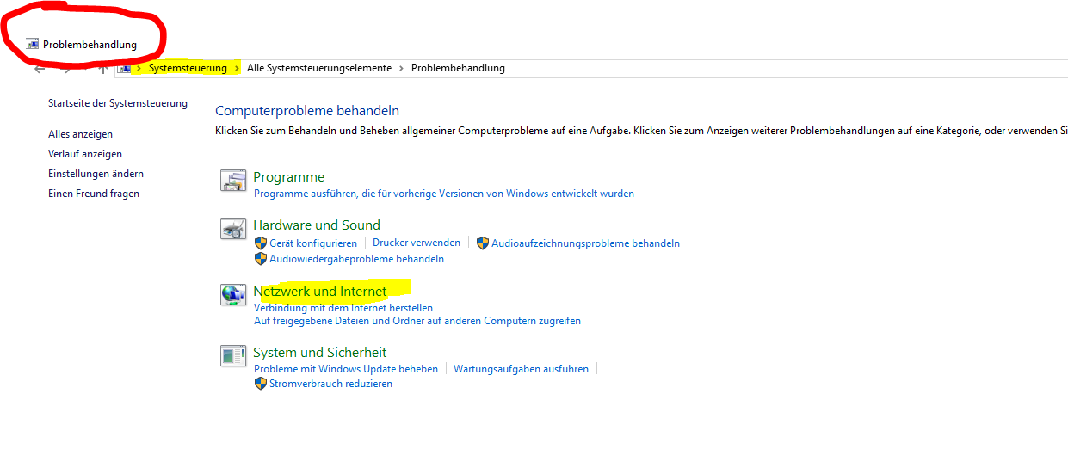Open Einstellungen ändern in the sidebar
Screen dimensions: 1068x474
(96, 174)
